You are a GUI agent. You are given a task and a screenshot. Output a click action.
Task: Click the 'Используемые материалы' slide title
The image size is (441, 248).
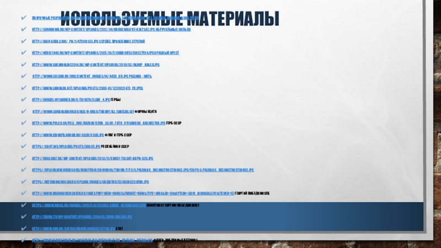click(170, 19)
